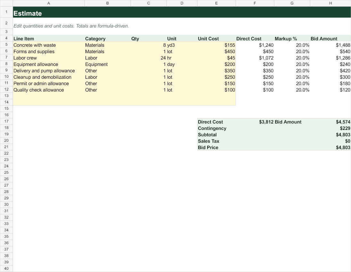Click the Category header cell
The width and height of the screenshot is (351, 272).
[108, 38]
